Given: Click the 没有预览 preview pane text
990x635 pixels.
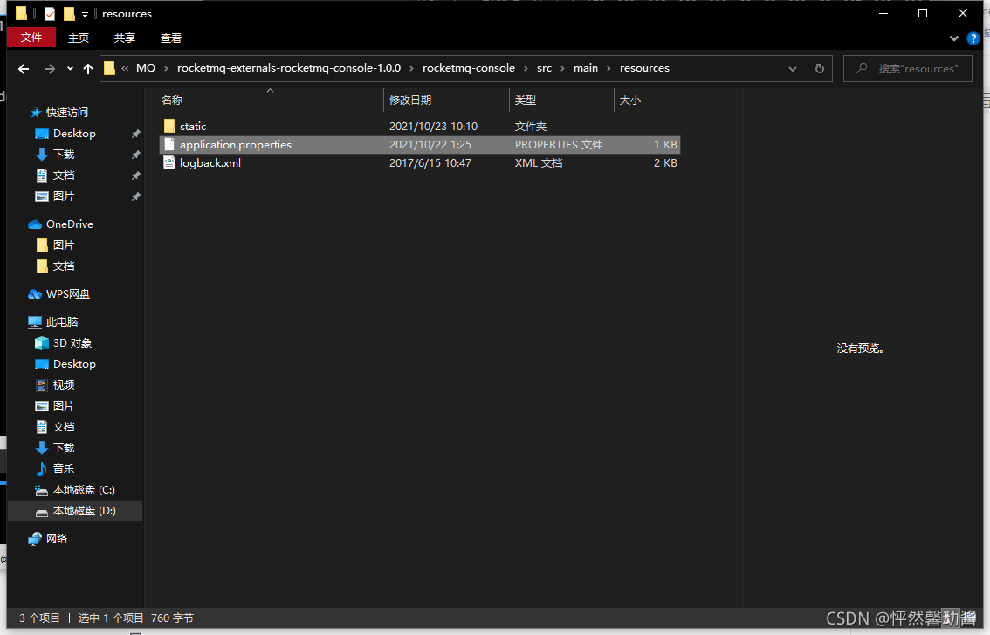Looking at the screenshot, I should 860,349.
